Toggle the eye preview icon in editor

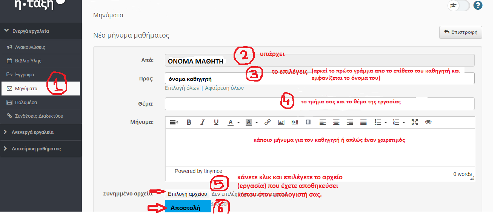tap(428, 123)
